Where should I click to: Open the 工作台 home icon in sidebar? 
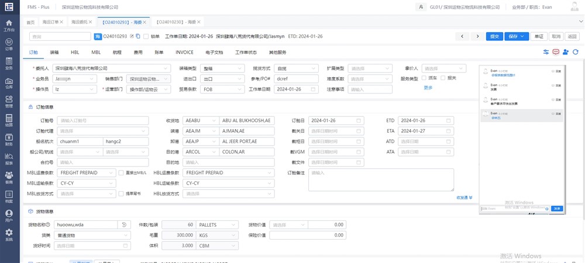[x=9, y=25]
